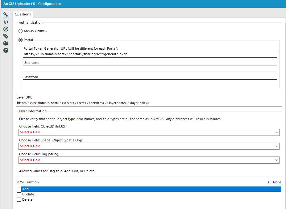Click the All link for POST Function
Screen dimensions: 286x209
[x=269, y=182]
